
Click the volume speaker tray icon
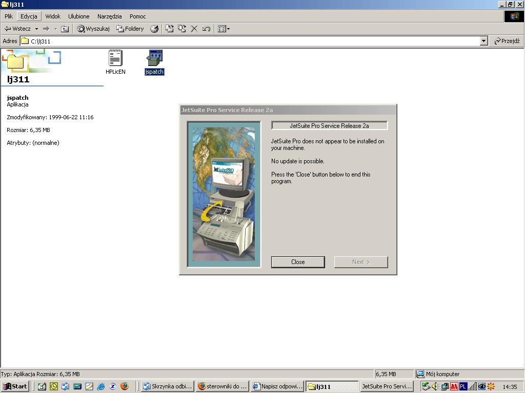click(x=435, y=386)
